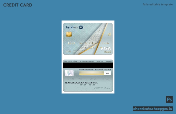The width and height of the screenshot is (176, 114).
Task: Click the contactless payment symbol on card
Action: (109, 34)
